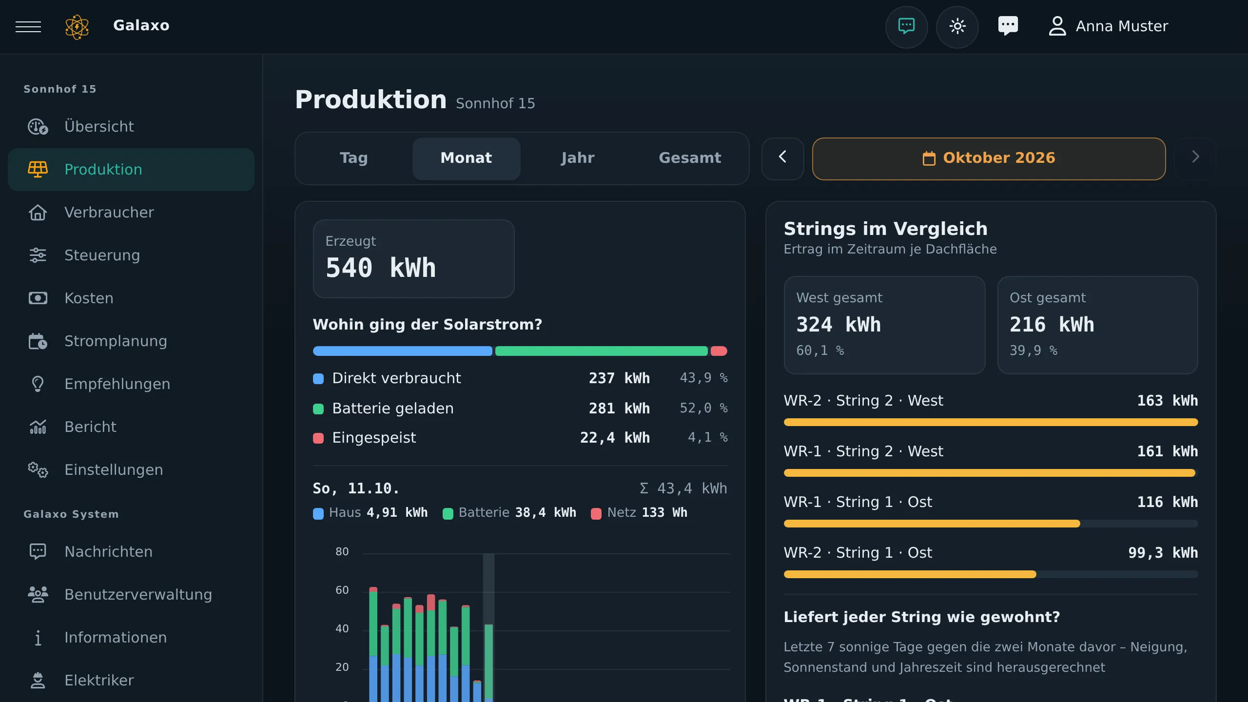
Task: Click the Übersicht dashboard icon
Action: (38, 127)
